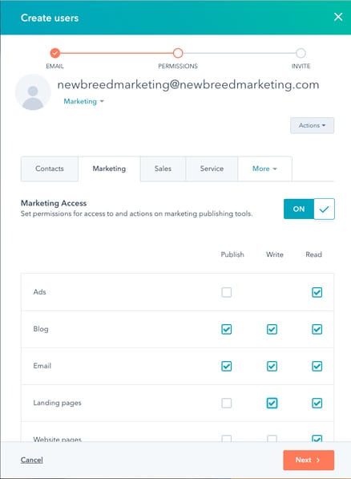The width and height of the screenshot is (351, 479).
Task: Click the completed Email step circle
Action: pos(55,53)
